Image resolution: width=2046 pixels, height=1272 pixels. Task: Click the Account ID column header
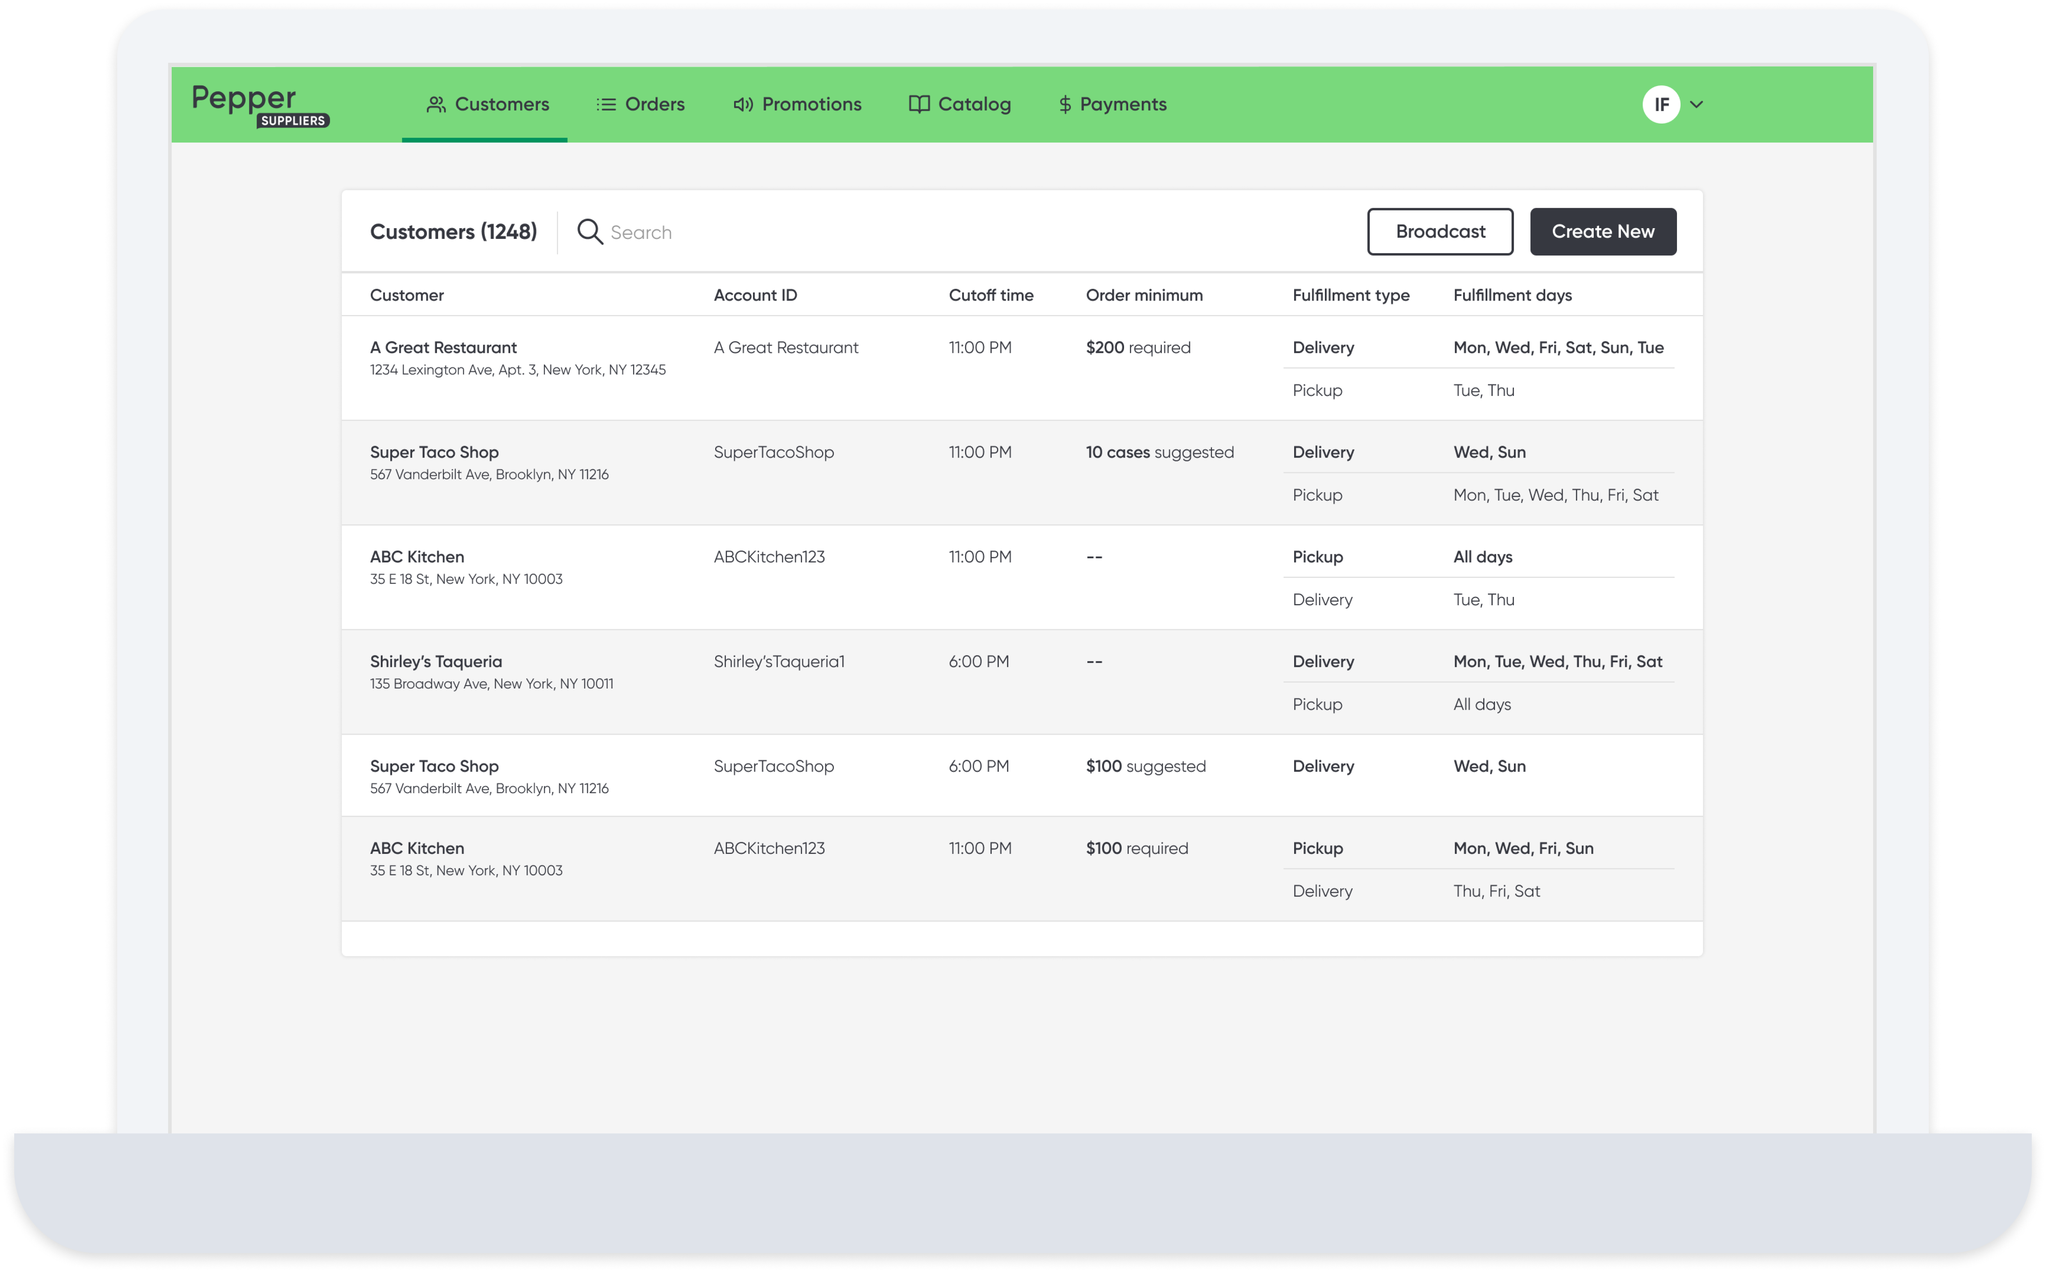click(x=754, y=295)
